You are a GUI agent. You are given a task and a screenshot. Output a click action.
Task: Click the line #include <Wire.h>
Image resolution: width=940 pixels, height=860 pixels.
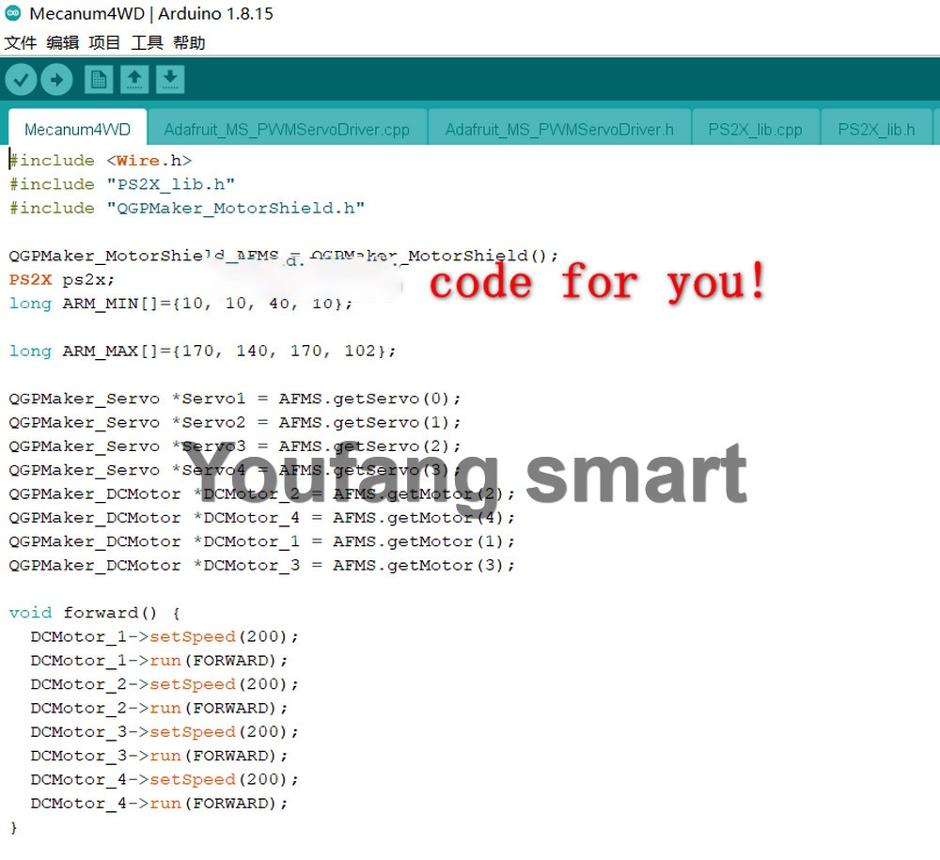point(101,161)
